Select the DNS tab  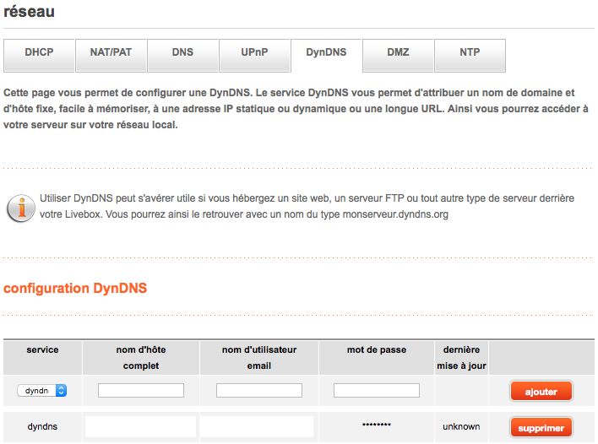(x=182, y=55)
